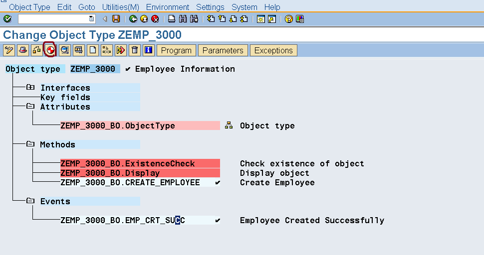Click the red Cancel icon
The width and height of the screenshot is (484, 255).
pyautogui.click(x=155, y=19)
